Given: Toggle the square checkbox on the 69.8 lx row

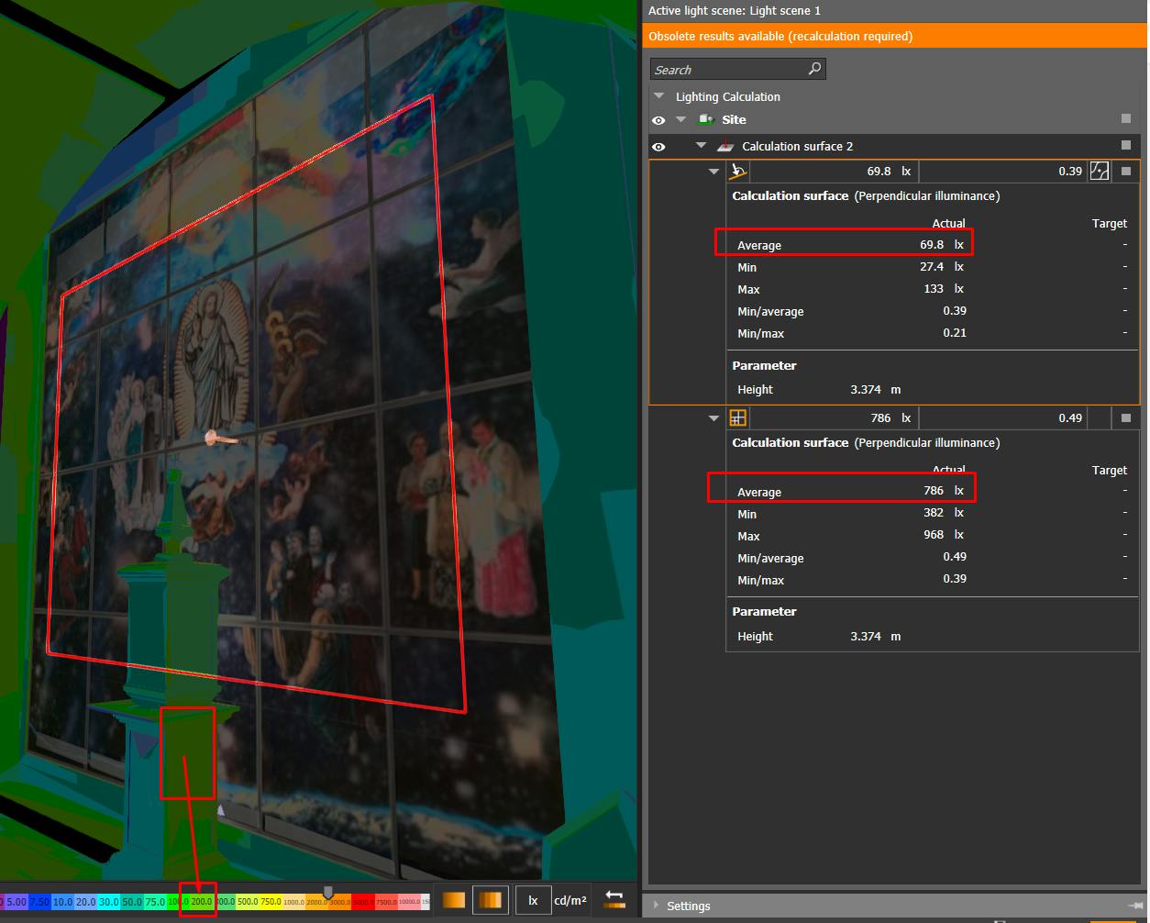Looking at the screenshot, I should point(1126,171).
